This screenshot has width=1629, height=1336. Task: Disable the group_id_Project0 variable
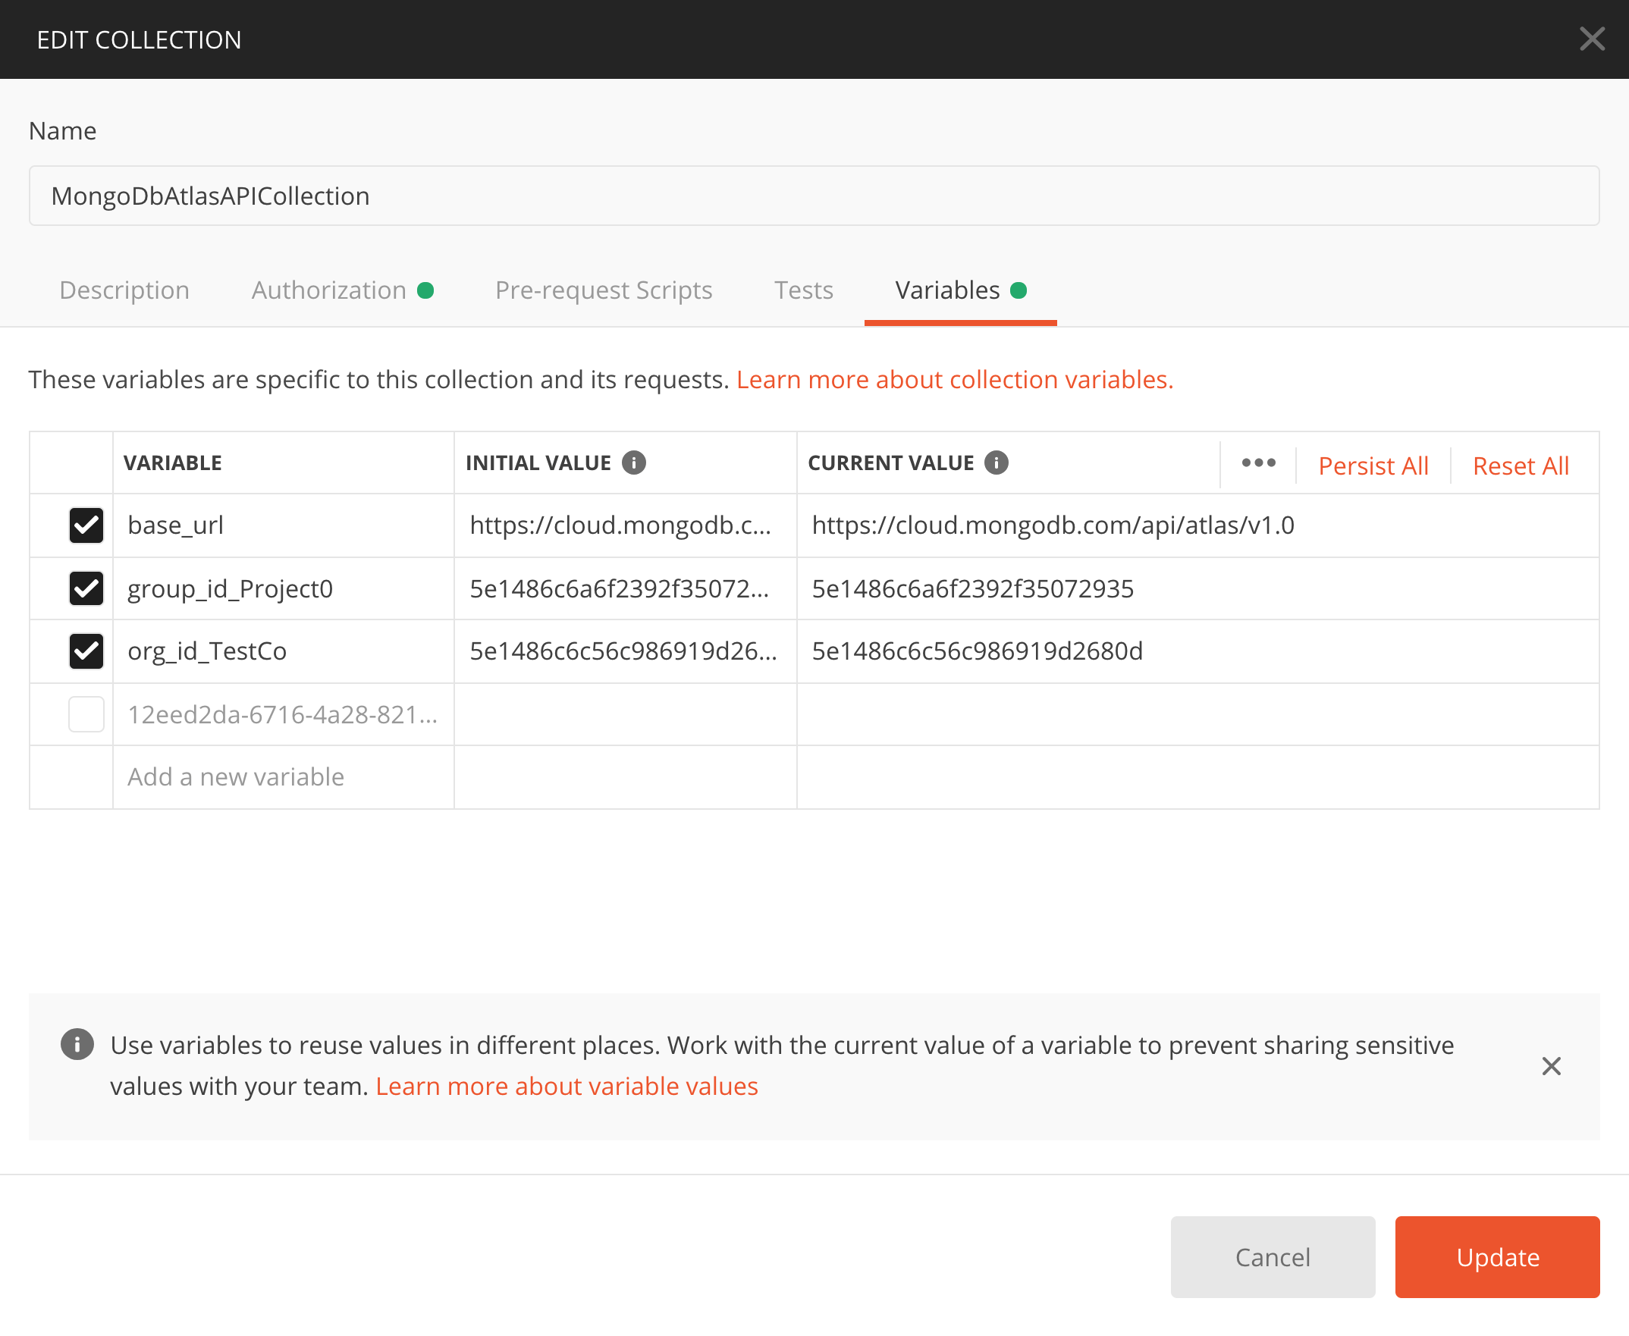pos(86,588)
